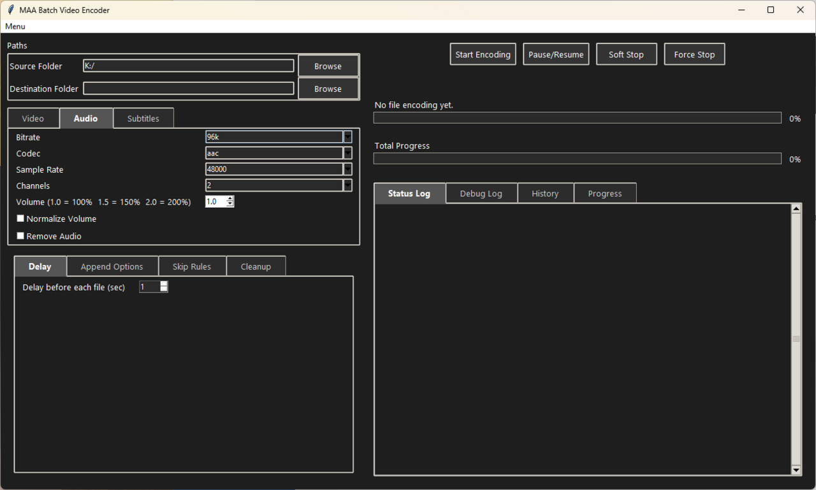Click the Destination Folder path field

point(189,89)
